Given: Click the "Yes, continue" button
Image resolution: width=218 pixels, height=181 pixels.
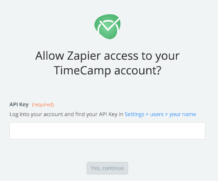Looking at the screenshot, I should click(x=107, y=168).
